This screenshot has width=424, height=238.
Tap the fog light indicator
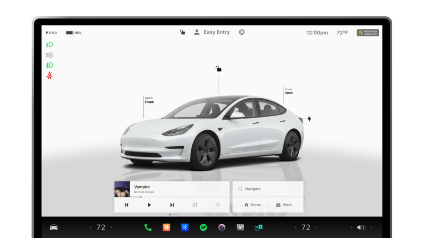tap(49, 65)
